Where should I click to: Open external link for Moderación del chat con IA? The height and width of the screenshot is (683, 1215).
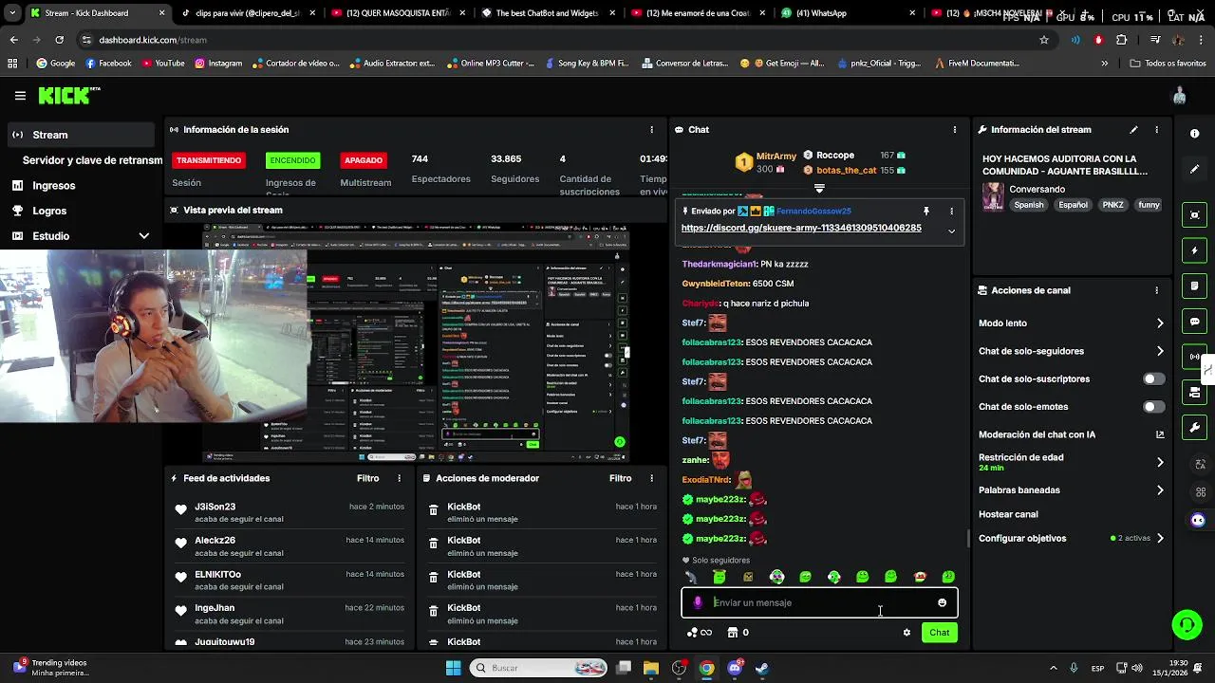click(x=1160, y=434)
